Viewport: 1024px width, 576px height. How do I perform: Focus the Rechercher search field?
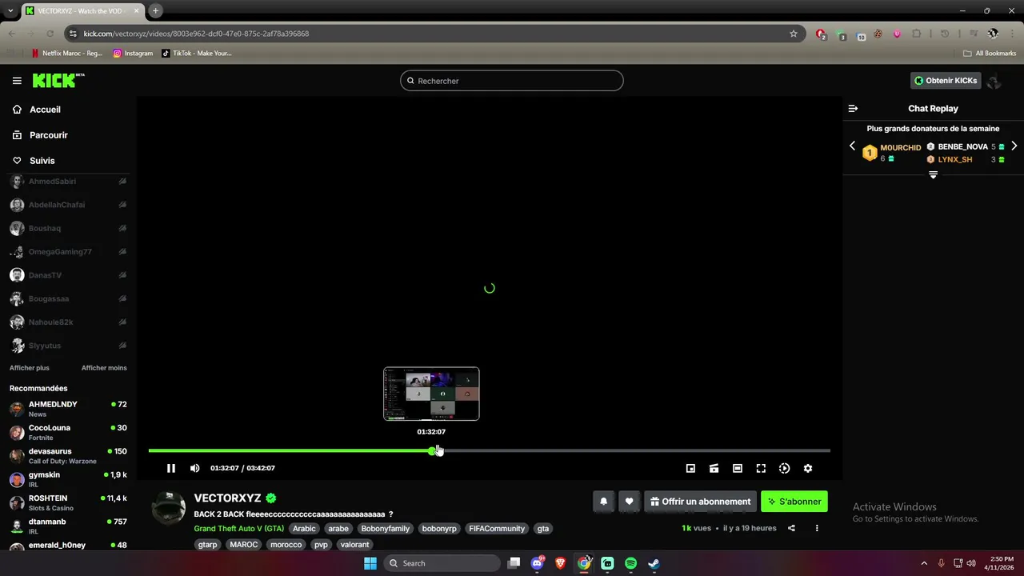(512, 81)
